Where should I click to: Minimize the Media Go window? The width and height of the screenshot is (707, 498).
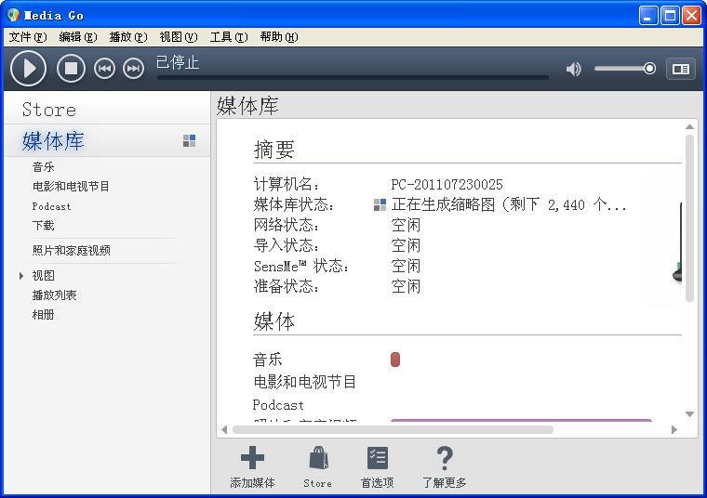(x=648, y=16)
